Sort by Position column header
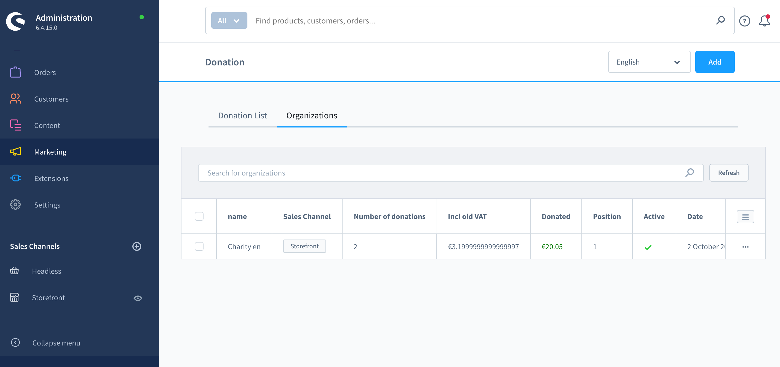 click(x=607, y=216)
